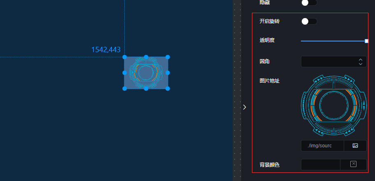Click the left-middle resize handle of the image

click(124, 73)
